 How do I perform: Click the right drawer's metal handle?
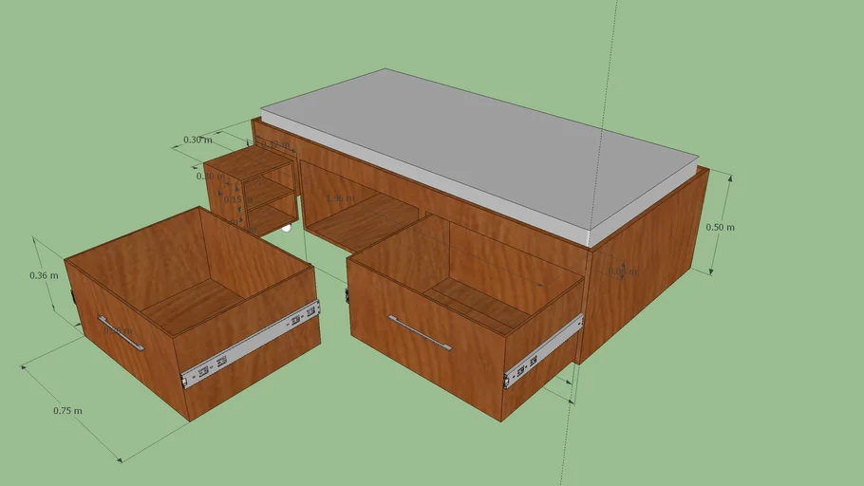tap(420, 333)
